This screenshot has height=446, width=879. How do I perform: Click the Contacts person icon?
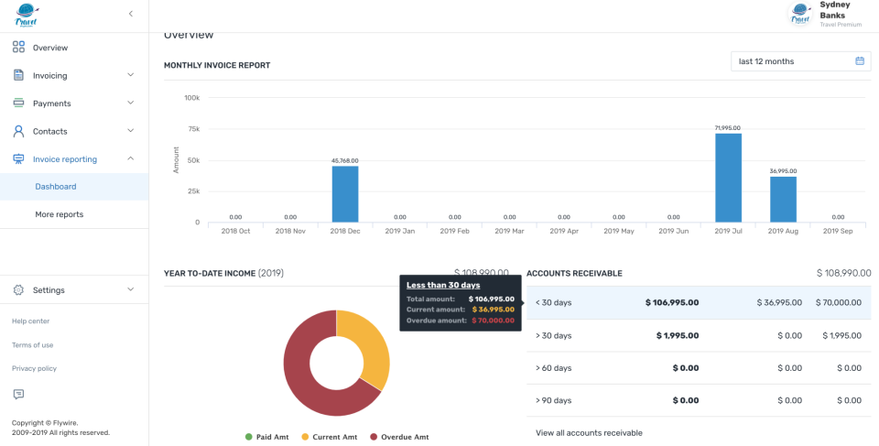tap(18, 131)
